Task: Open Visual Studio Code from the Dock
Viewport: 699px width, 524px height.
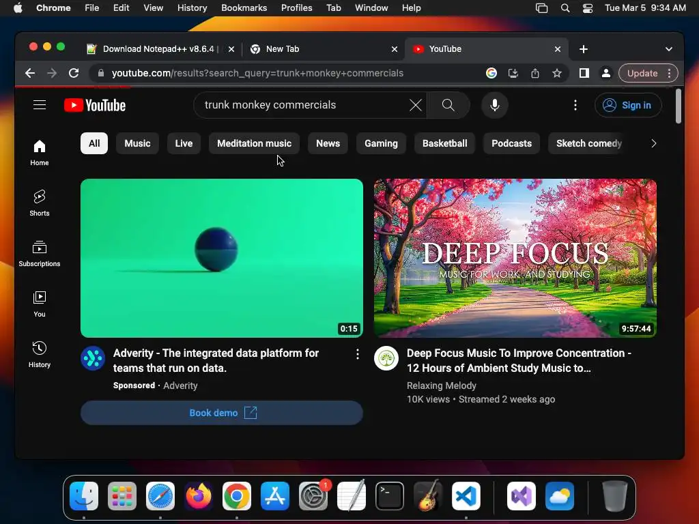Action: click(x=466, y=496)
